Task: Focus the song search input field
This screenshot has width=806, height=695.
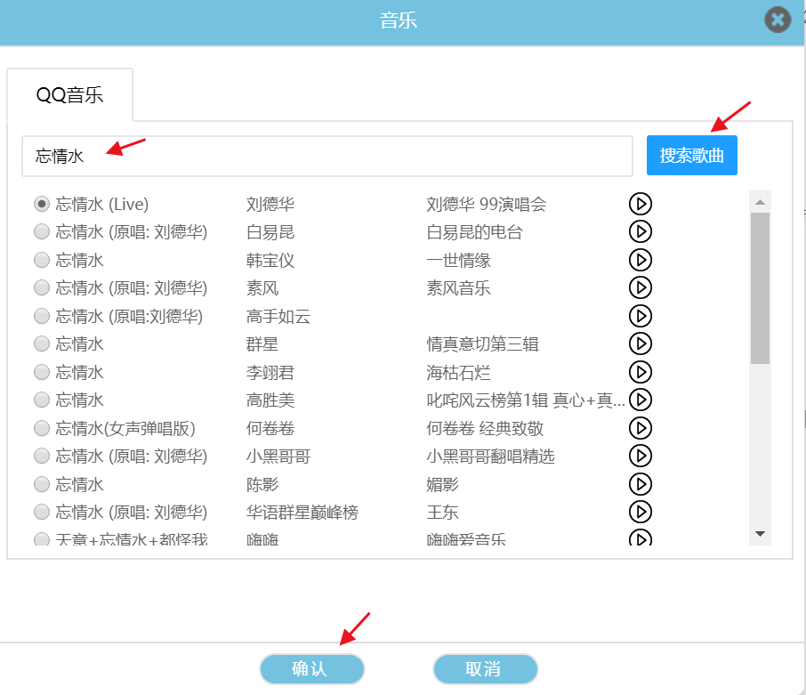Action: [x=326, y=157]
